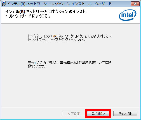Cancel setup with the キャンセル button
This screenshot has height=120, width=141.
coord(125,114)
